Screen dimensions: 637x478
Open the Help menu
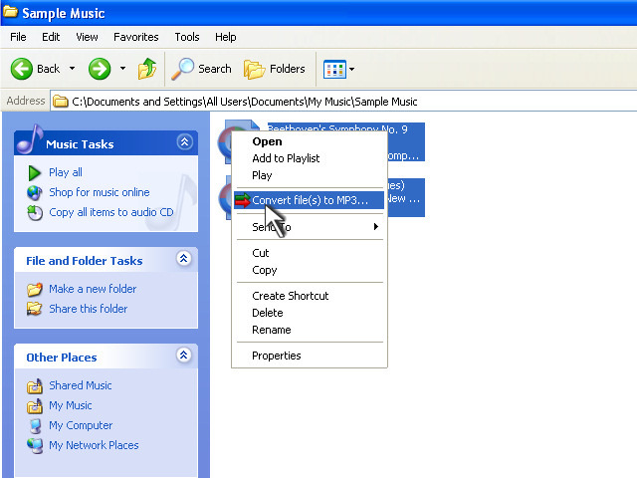click(x=226, y=37)
